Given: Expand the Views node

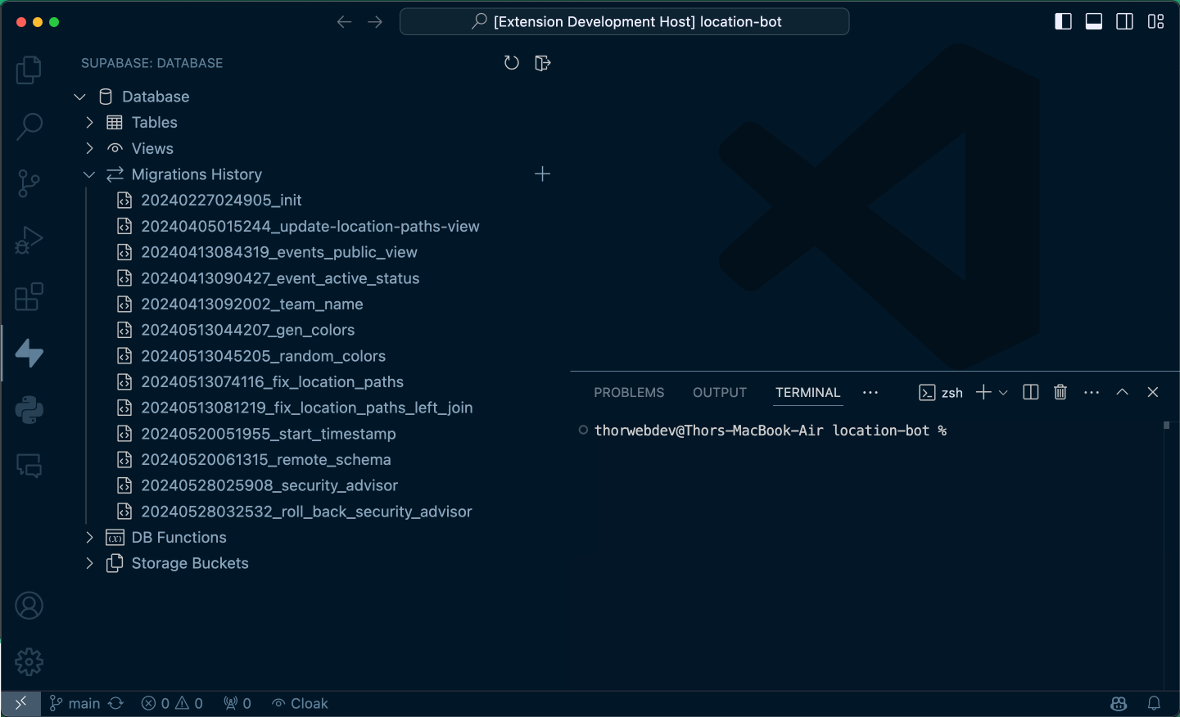Looking at the screenshot, I should 89,148.
